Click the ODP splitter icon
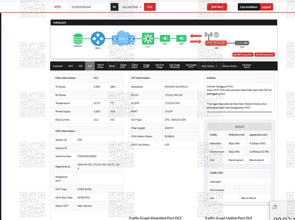Viewport: 295px width, 220px height. [181, 38]
